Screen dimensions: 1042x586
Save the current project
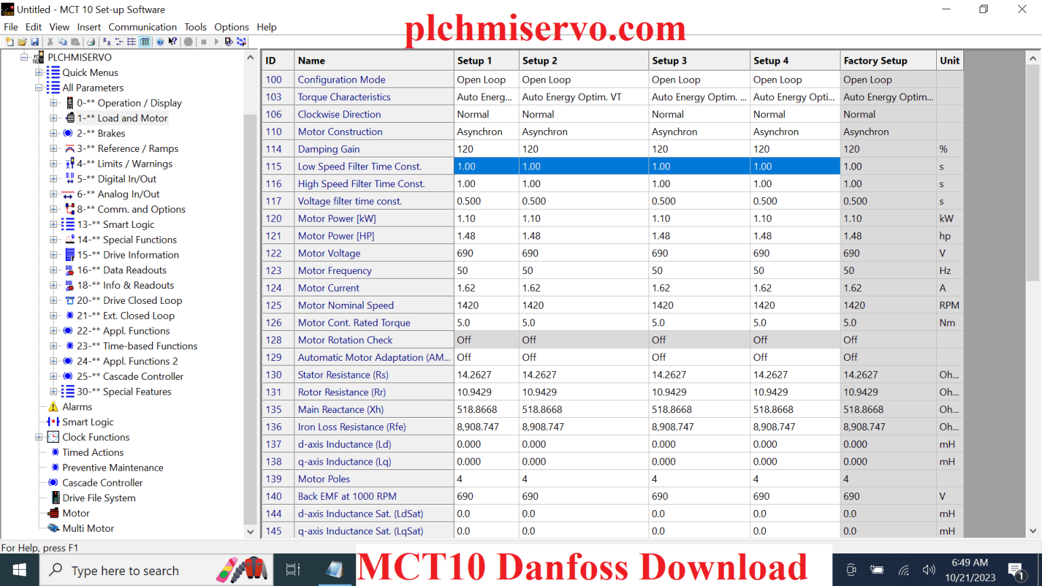(x=35, y=41)
